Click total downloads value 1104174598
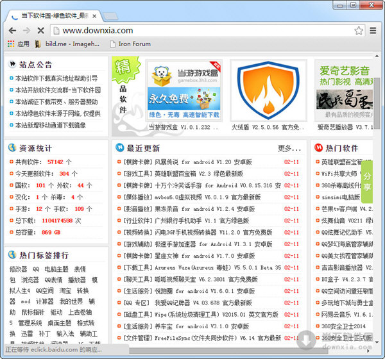This screenshot has height=359, width=385. 57,221
